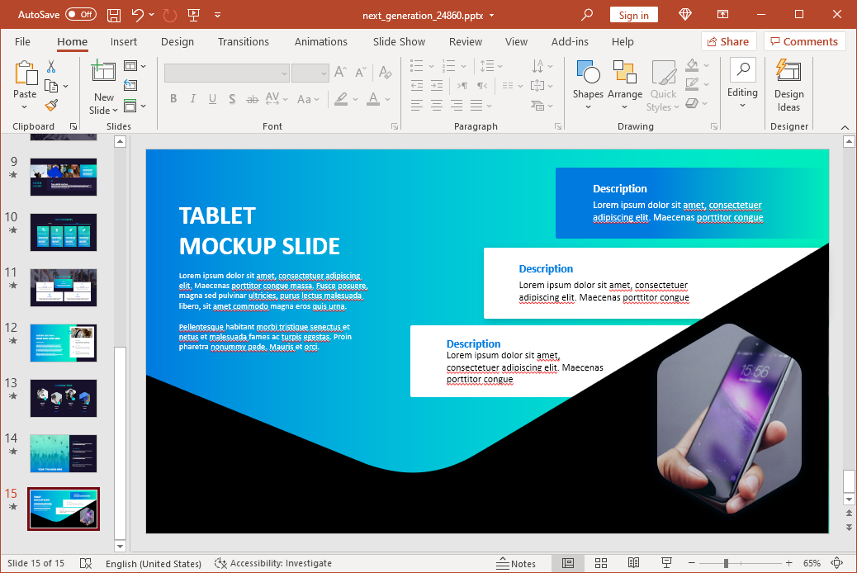Switch to the Slide Show tab
The image size is (857, 573).
coord(399,41)
